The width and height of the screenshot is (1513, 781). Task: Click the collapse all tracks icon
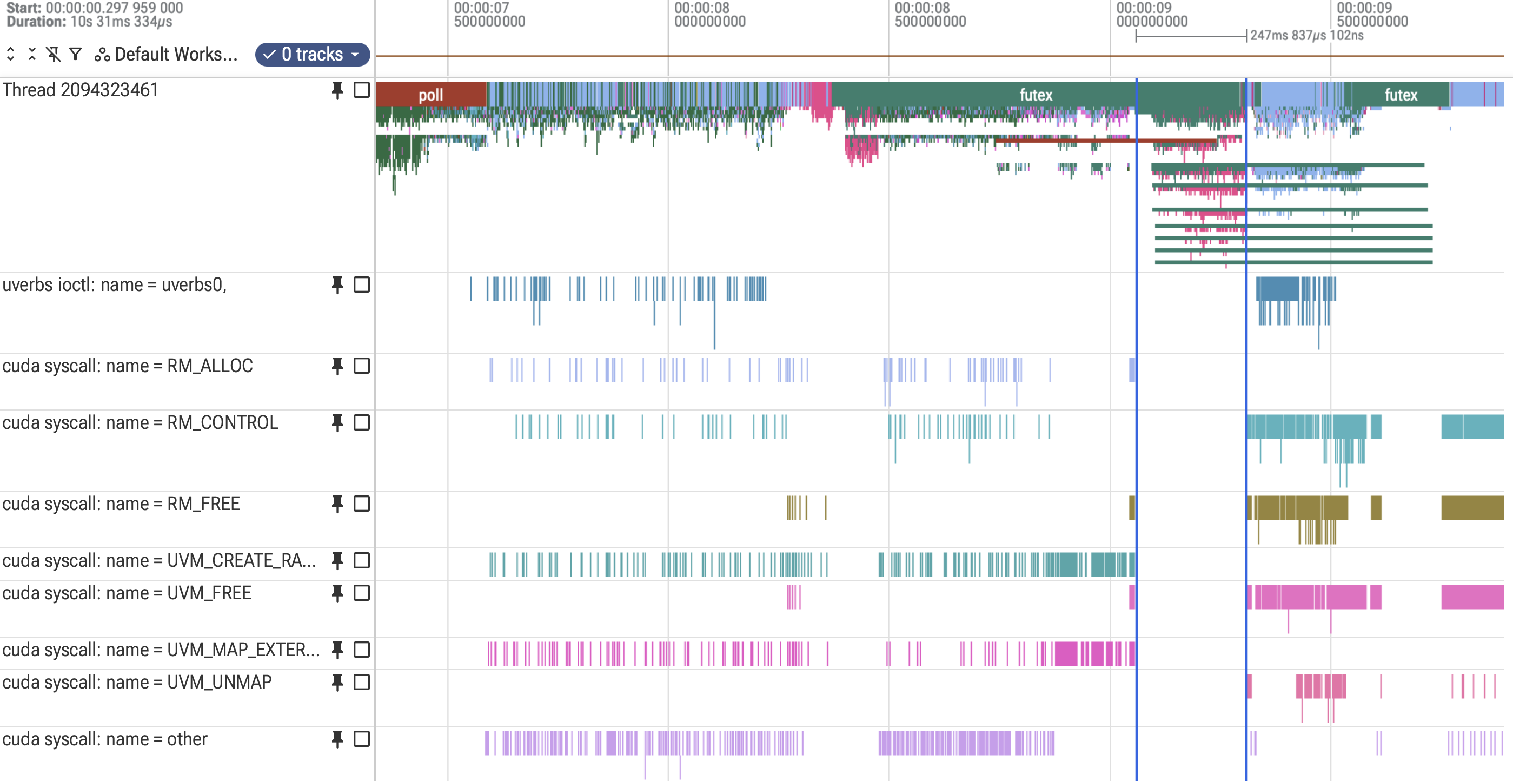[32, 54]
